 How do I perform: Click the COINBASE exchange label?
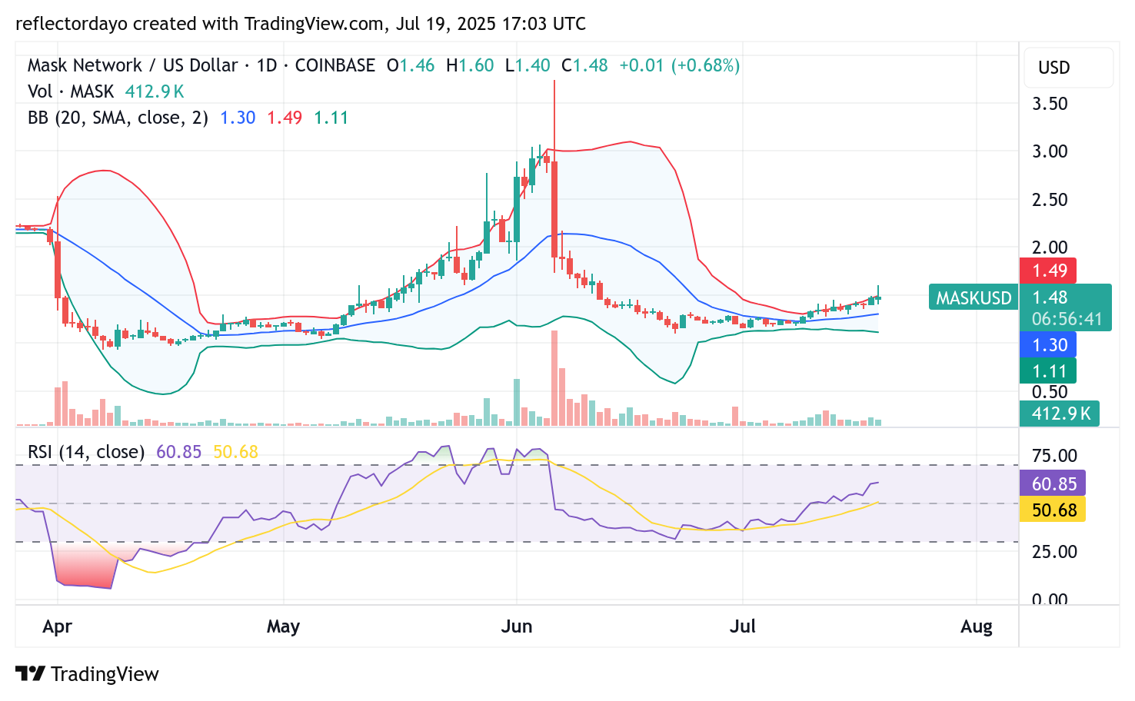pos(335,65)
